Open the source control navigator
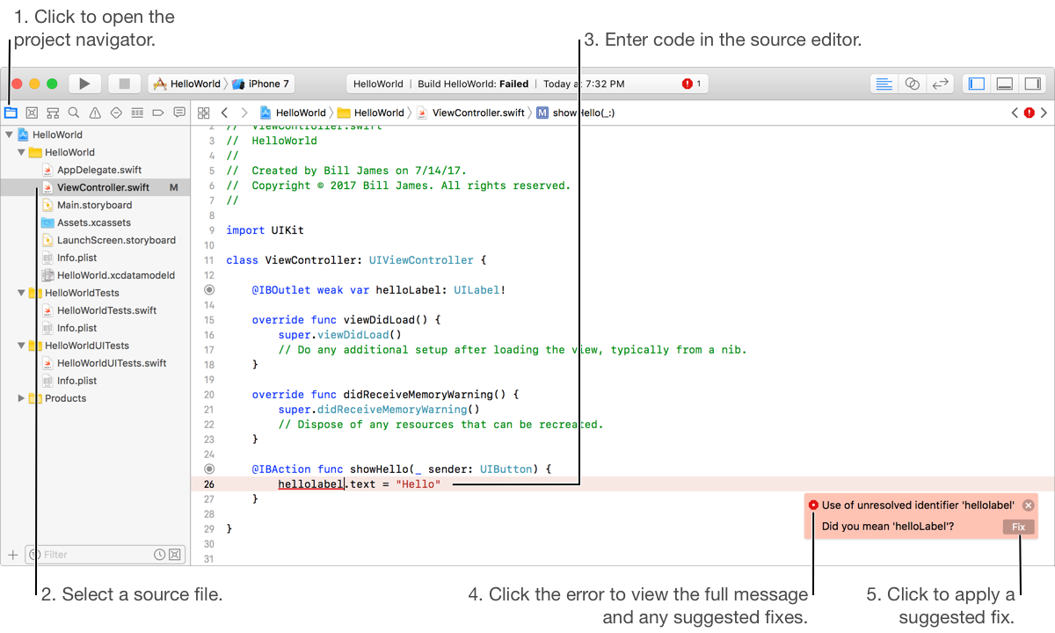This screenshot has height=633, width=1055. click(32, 113)
